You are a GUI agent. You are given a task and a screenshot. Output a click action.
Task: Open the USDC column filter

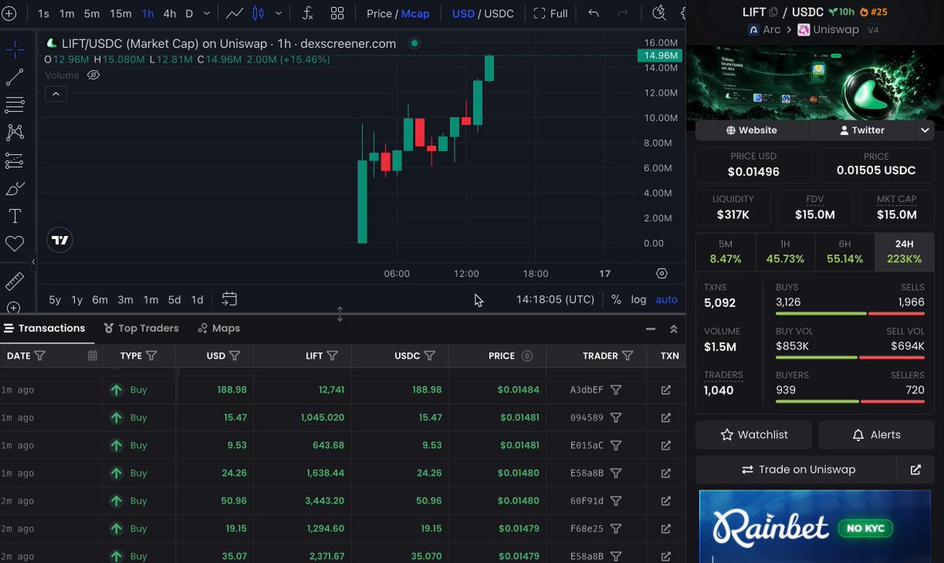(430, 355)
